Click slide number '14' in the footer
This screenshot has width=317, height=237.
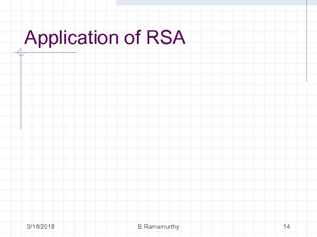[x=287, y=226]
